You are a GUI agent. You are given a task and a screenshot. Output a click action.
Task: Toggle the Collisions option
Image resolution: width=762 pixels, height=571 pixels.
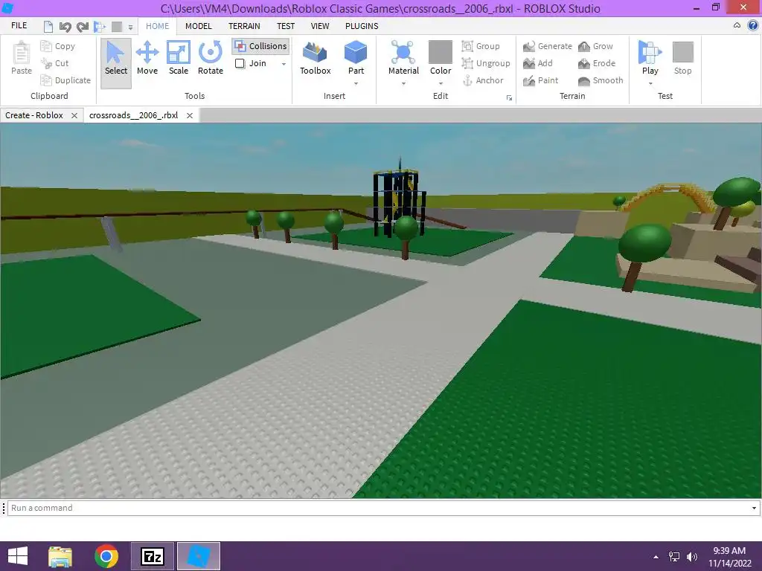coord(261,46)
